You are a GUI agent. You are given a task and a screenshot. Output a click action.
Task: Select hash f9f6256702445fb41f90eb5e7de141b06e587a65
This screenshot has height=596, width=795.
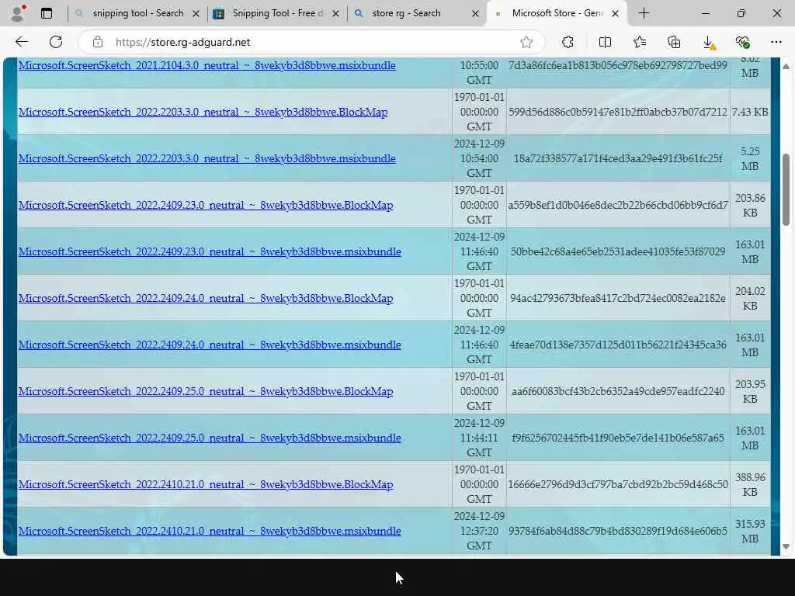click(617, 438)
